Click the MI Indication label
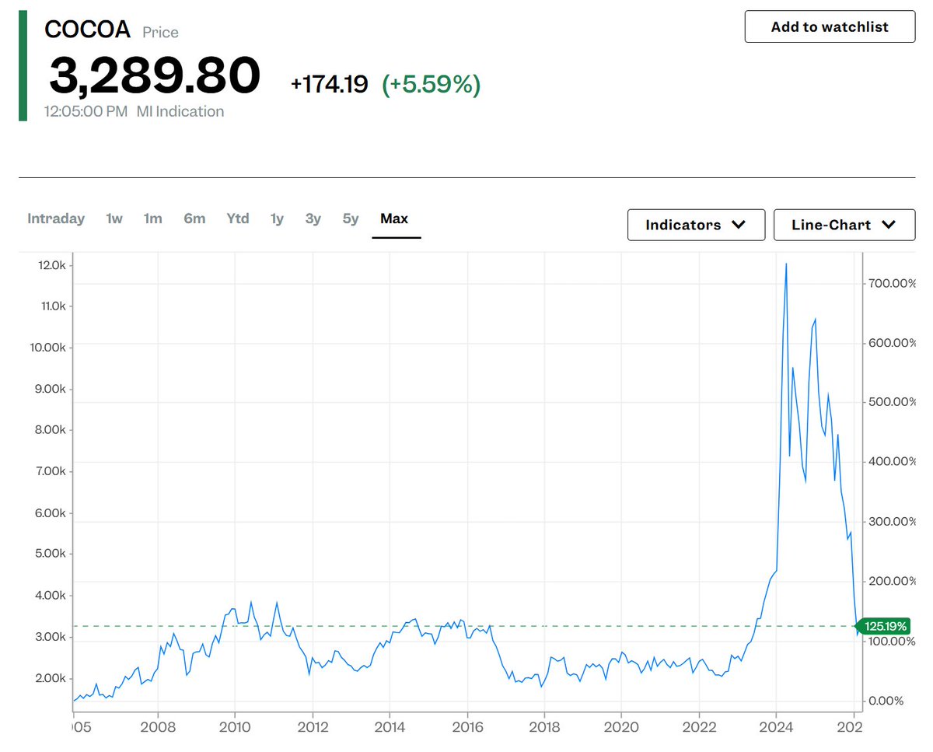This screenshot has height=752, width=933. 180,111
